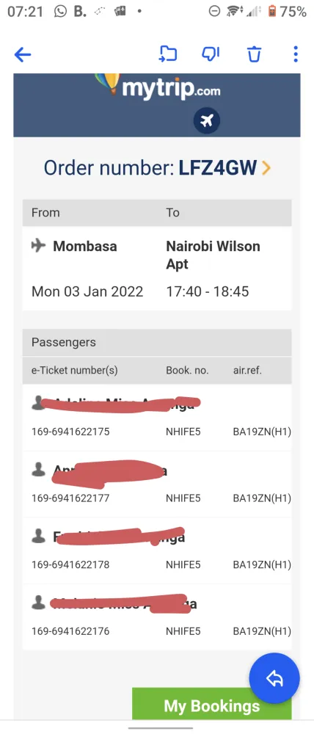Screen dimensions: 314x734
Task: Tap the Nairobi Wilson Apt destination
Action: 213,255
